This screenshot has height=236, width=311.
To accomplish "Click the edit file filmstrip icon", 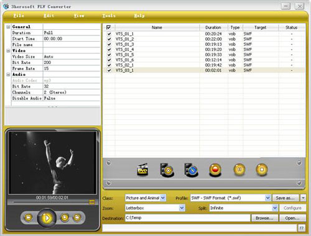I will point(191,170).
